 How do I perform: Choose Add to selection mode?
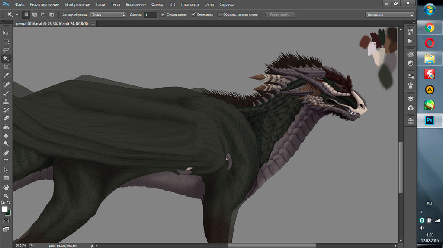35,14
